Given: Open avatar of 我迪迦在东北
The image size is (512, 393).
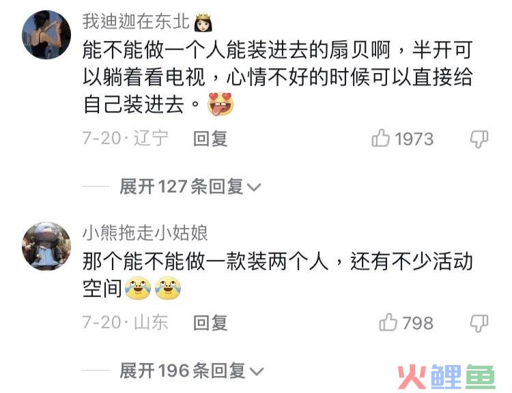Looking at the screenshot, I should 46,35.
